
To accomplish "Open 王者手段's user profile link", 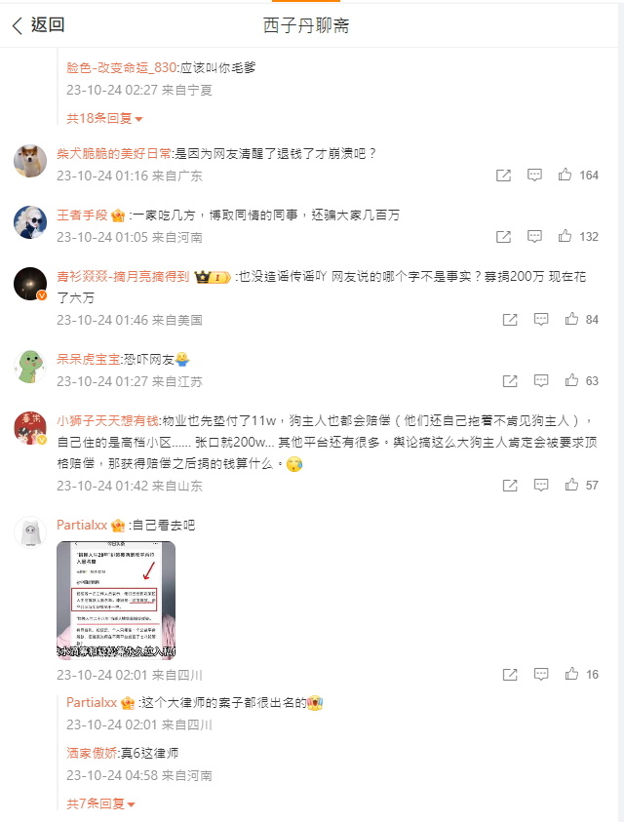I will pyautogui.click(x=82, y=215).
